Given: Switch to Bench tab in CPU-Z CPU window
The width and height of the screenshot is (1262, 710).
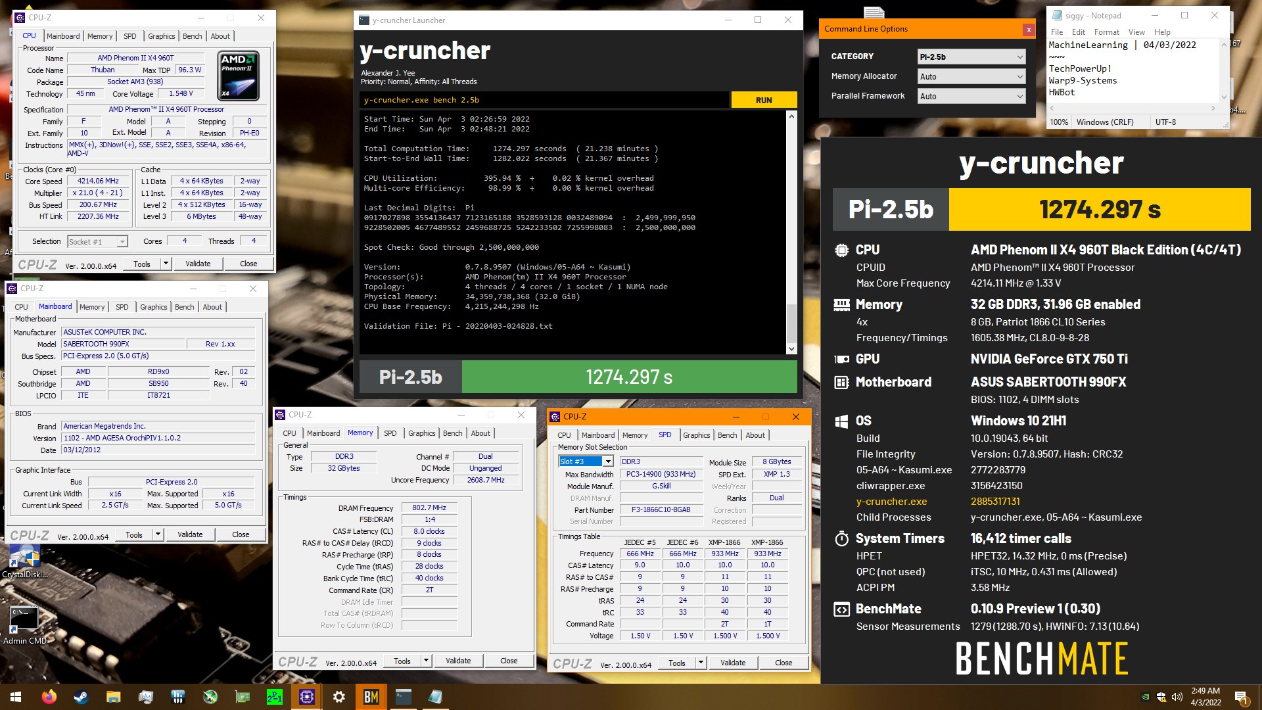Looking at the screenshot, I should (192, 36).
